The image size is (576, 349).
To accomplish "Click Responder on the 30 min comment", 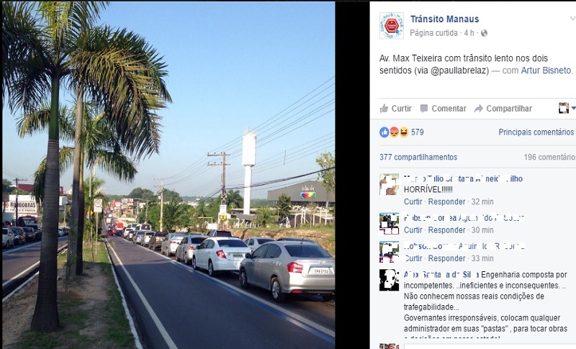I will (x=446, y=230).
